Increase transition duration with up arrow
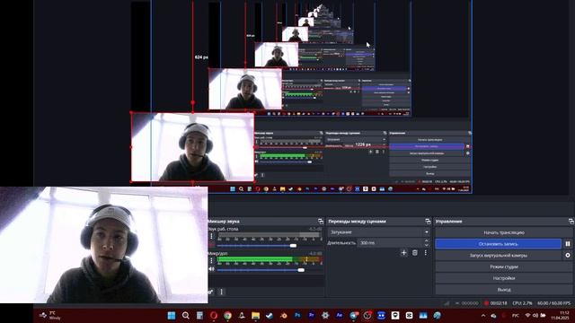575x323 pixels. (427, 240)
